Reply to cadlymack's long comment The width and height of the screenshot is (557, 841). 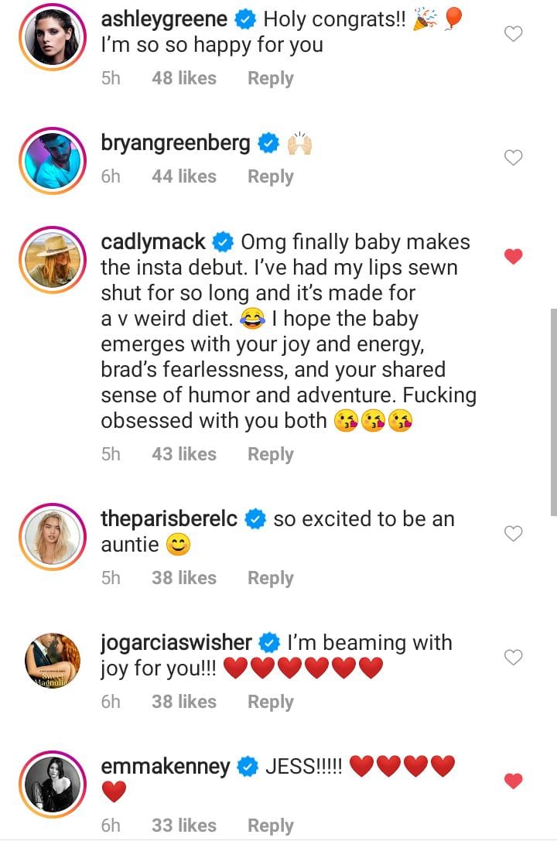[270, 454]
